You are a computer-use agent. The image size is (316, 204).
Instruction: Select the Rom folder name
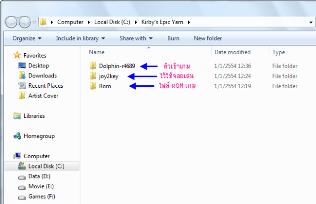105,86
